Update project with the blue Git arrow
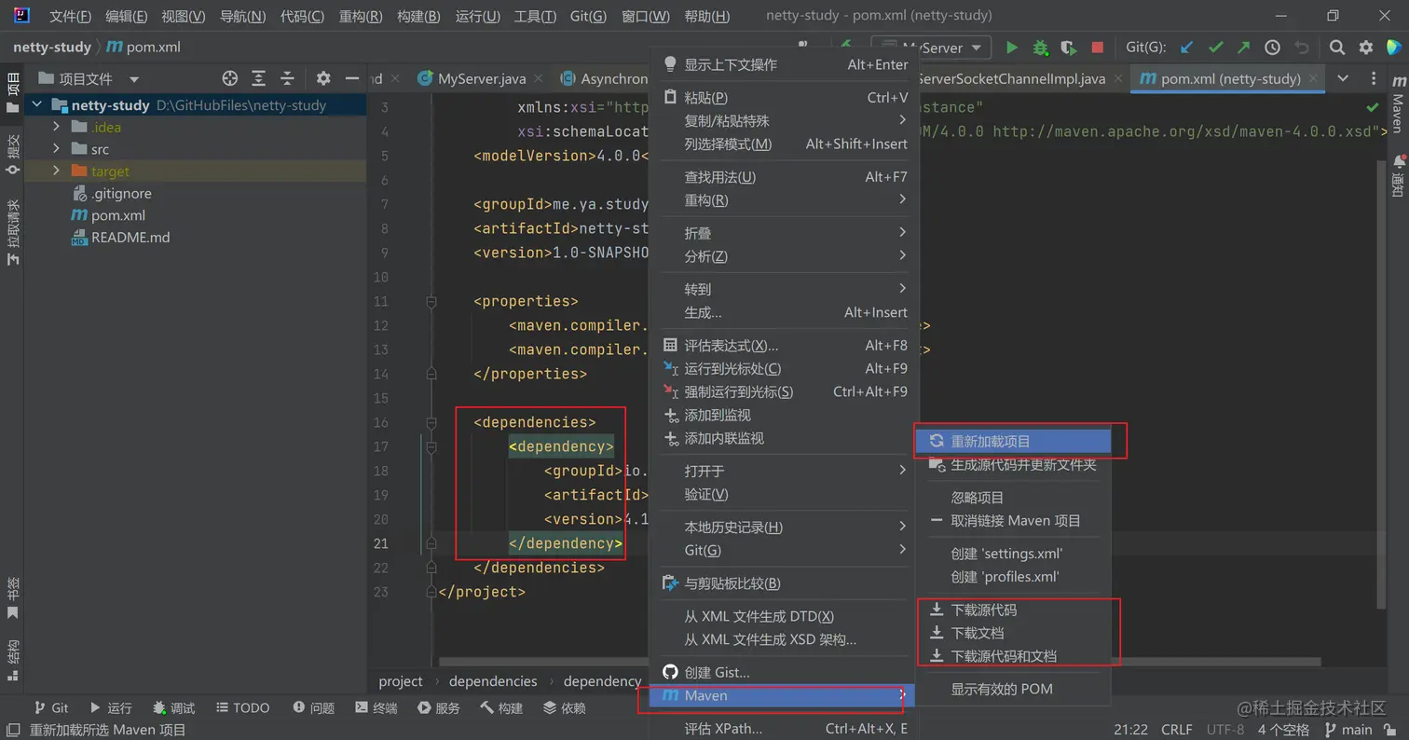 point(1186,48)
